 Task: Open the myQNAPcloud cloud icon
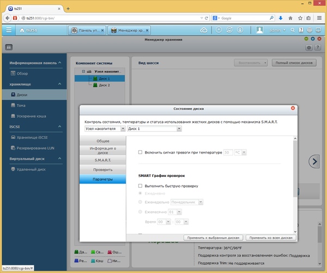click(204, 31)
